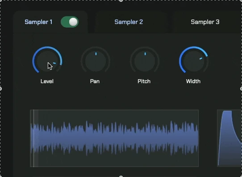Select the envelope shape display
This screenshot has width=242, height=177.
coord(229,138)
